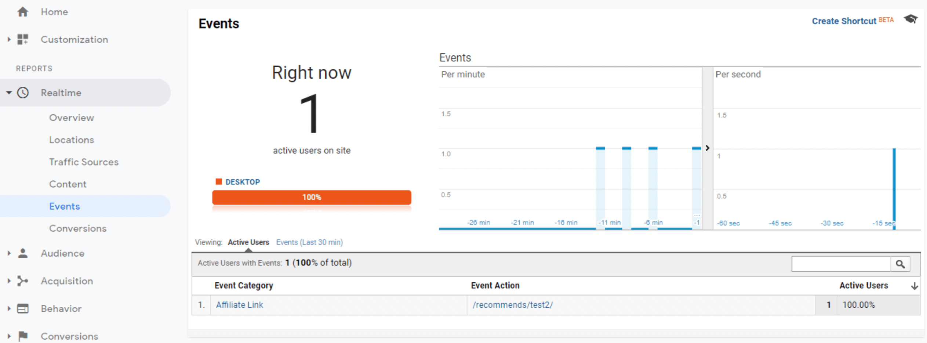Click the Audience person icon
This screenshot has height=343, width=927.
click(x=23, y=253)
